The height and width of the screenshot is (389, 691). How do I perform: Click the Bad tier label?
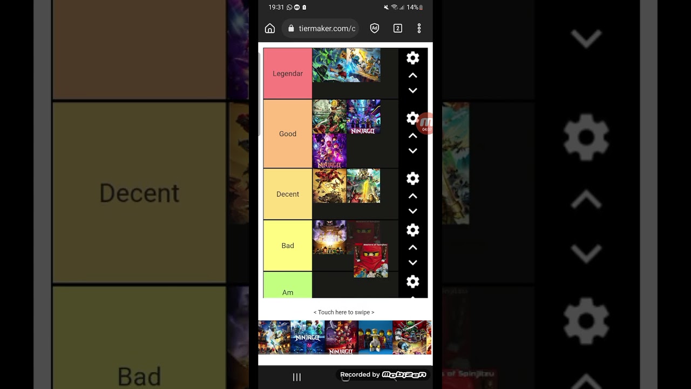tap(288, 246)
